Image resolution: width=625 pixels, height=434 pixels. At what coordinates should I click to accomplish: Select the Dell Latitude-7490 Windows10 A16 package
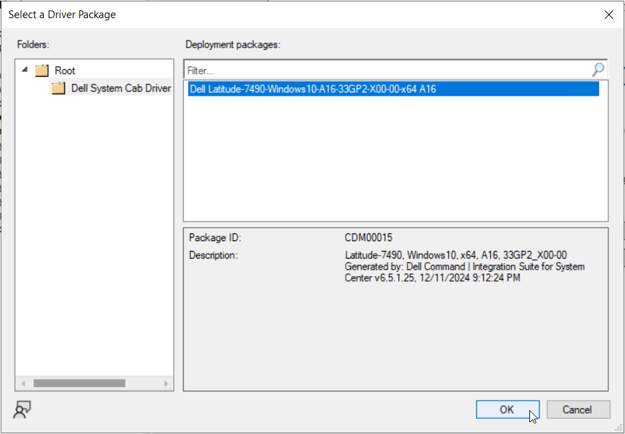[313, 89]
